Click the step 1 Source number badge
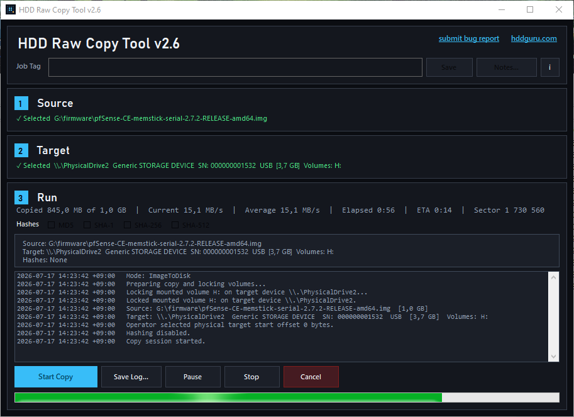574x417 pixels. point(21,103)
